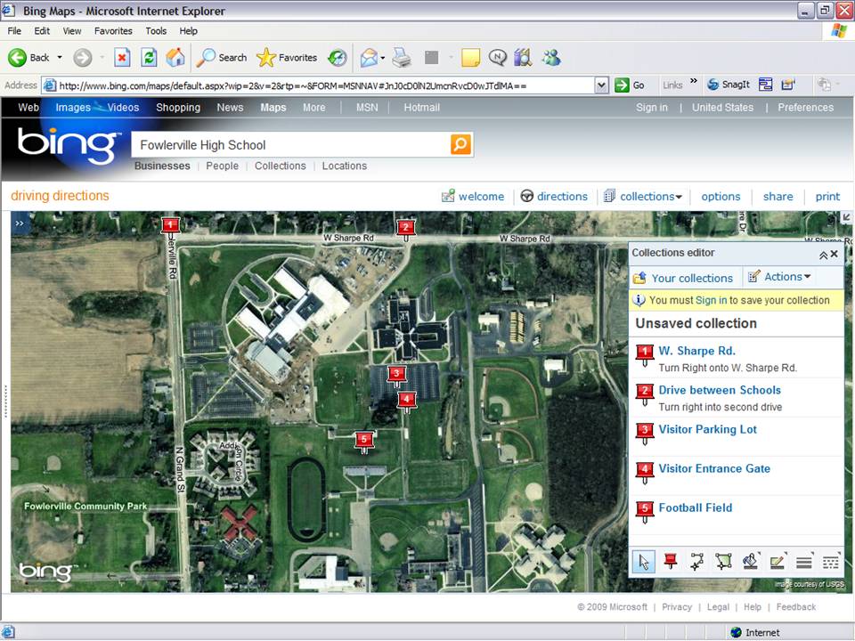855x641 pixels.
Task: Print the page with IE printer icon
Action: pyautogui.click(x=402, y=57)
